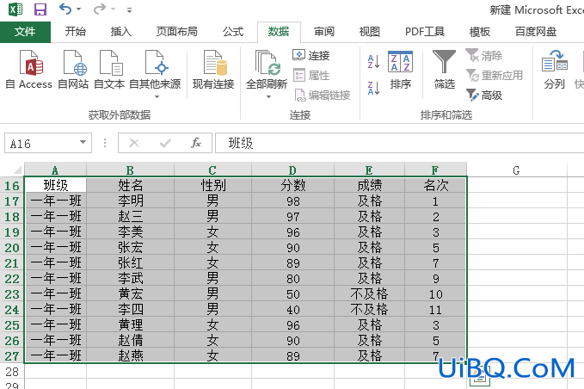The image size is (584, 389).
Task: Select the cell containing 李武
Action: coord(131,278)
